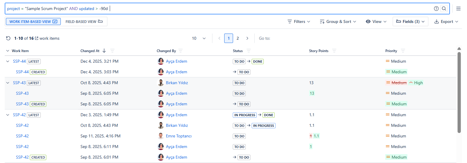The image size is (467, 163).
Task: Go to results page 2
Action: coord(238,38)
